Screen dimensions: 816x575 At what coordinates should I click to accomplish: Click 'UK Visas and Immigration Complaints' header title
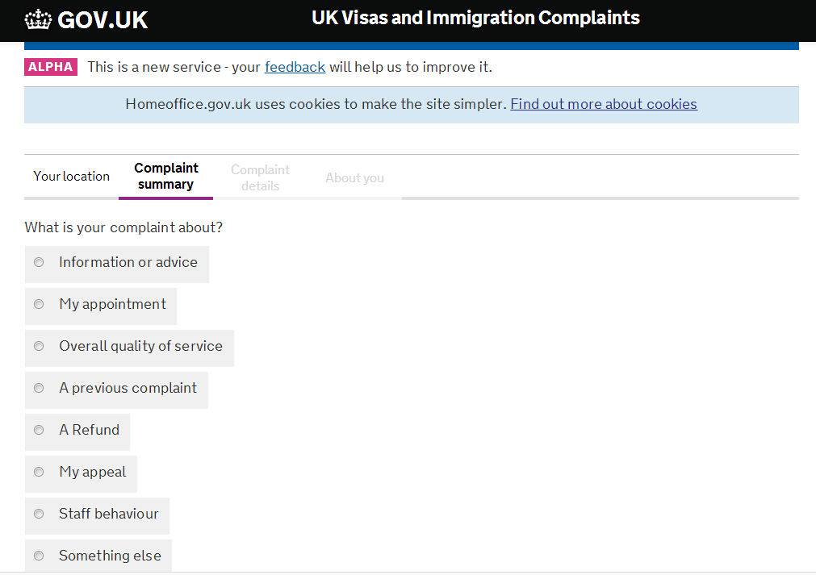tap(475, 18)
